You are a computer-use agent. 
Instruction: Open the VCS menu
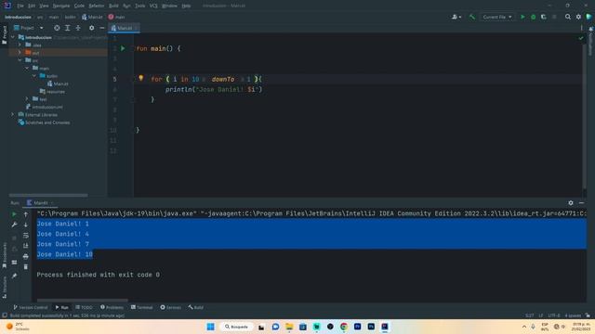click(153, 6)
